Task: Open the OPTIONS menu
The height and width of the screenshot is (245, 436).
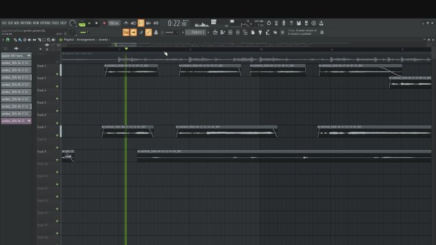Action: 45,23
